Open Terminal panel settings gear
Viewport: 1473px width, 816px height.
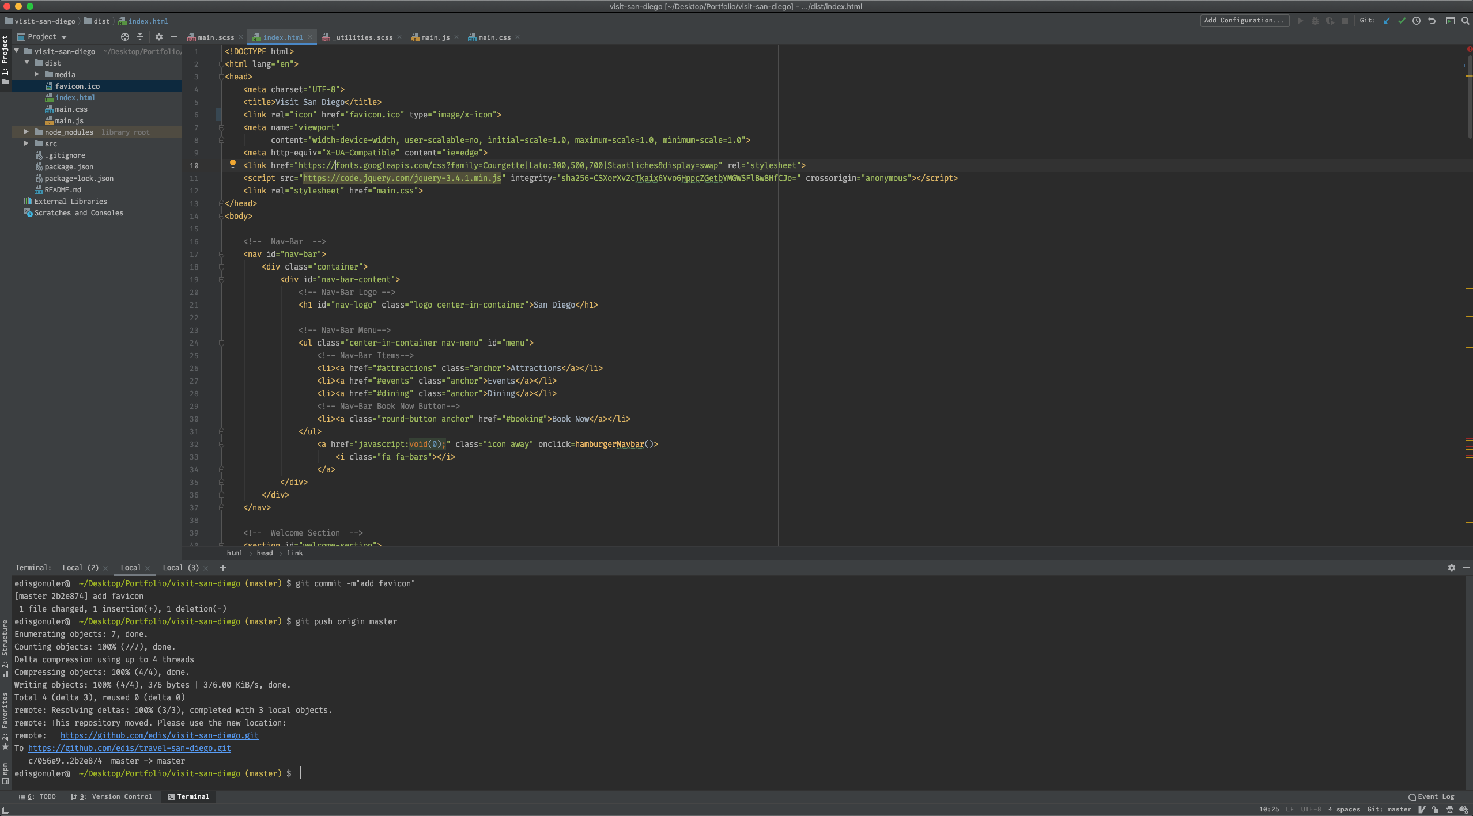(x=1452, y=568)
